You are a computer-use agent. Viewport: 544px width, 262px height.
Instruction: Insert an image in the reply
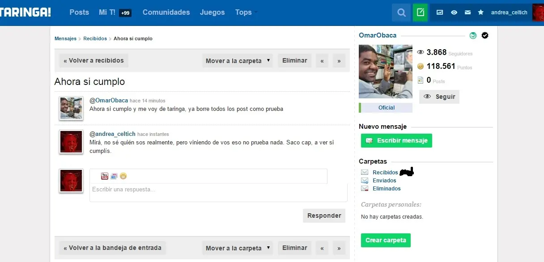click(x=114, y=176)
